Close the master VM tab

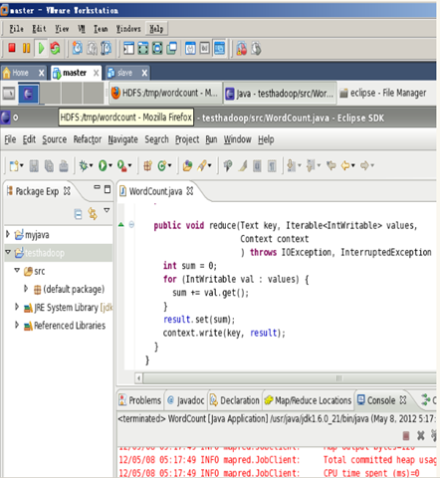(x=96, y=73)
